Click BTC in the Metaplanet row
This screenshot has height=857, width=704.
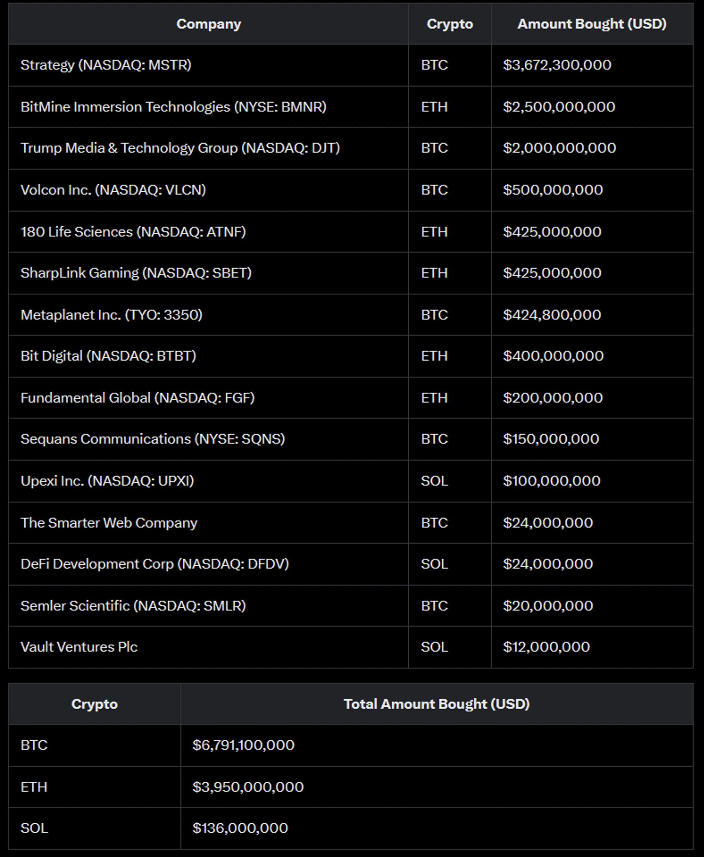434,315
